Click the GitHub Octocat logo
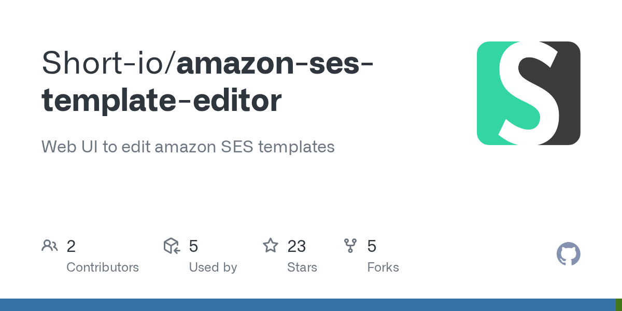The image size is (622, 311). tap(568, 254)
